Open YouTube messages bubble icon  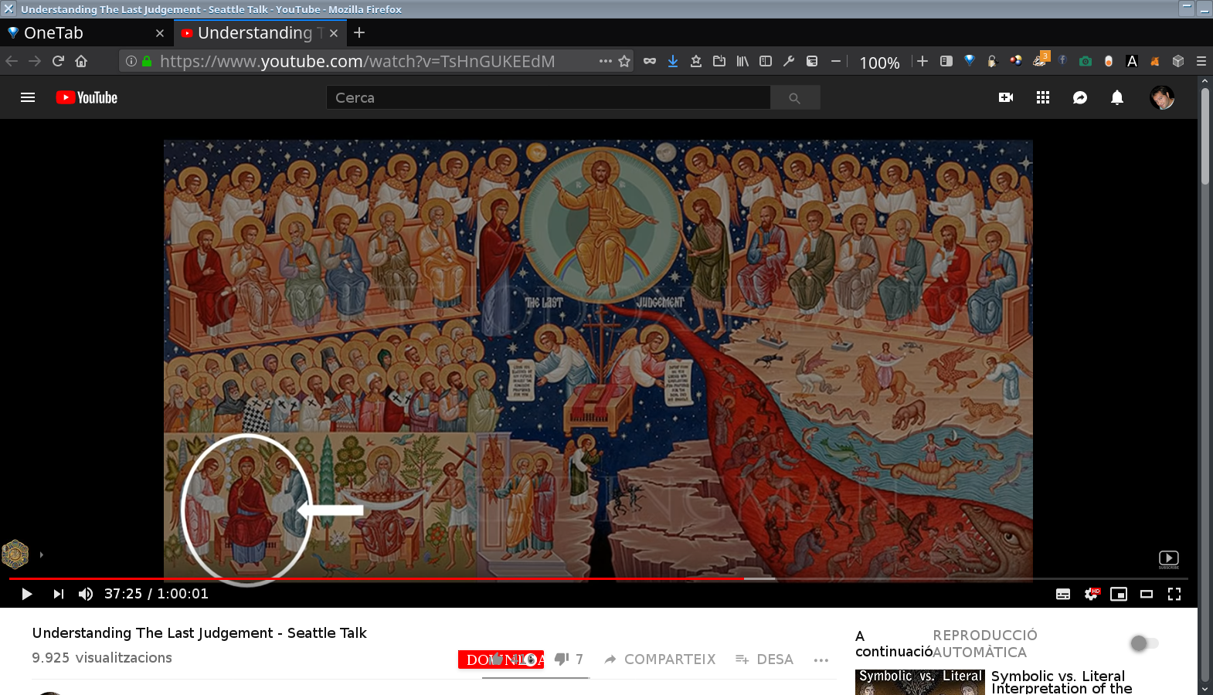[1080, 97]
